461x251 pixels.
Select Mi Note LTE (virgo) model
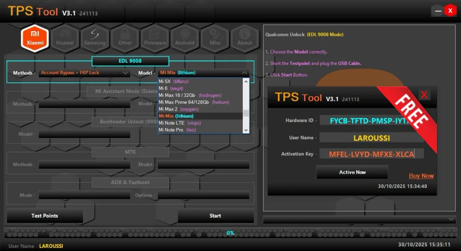(x=179, y=123)
